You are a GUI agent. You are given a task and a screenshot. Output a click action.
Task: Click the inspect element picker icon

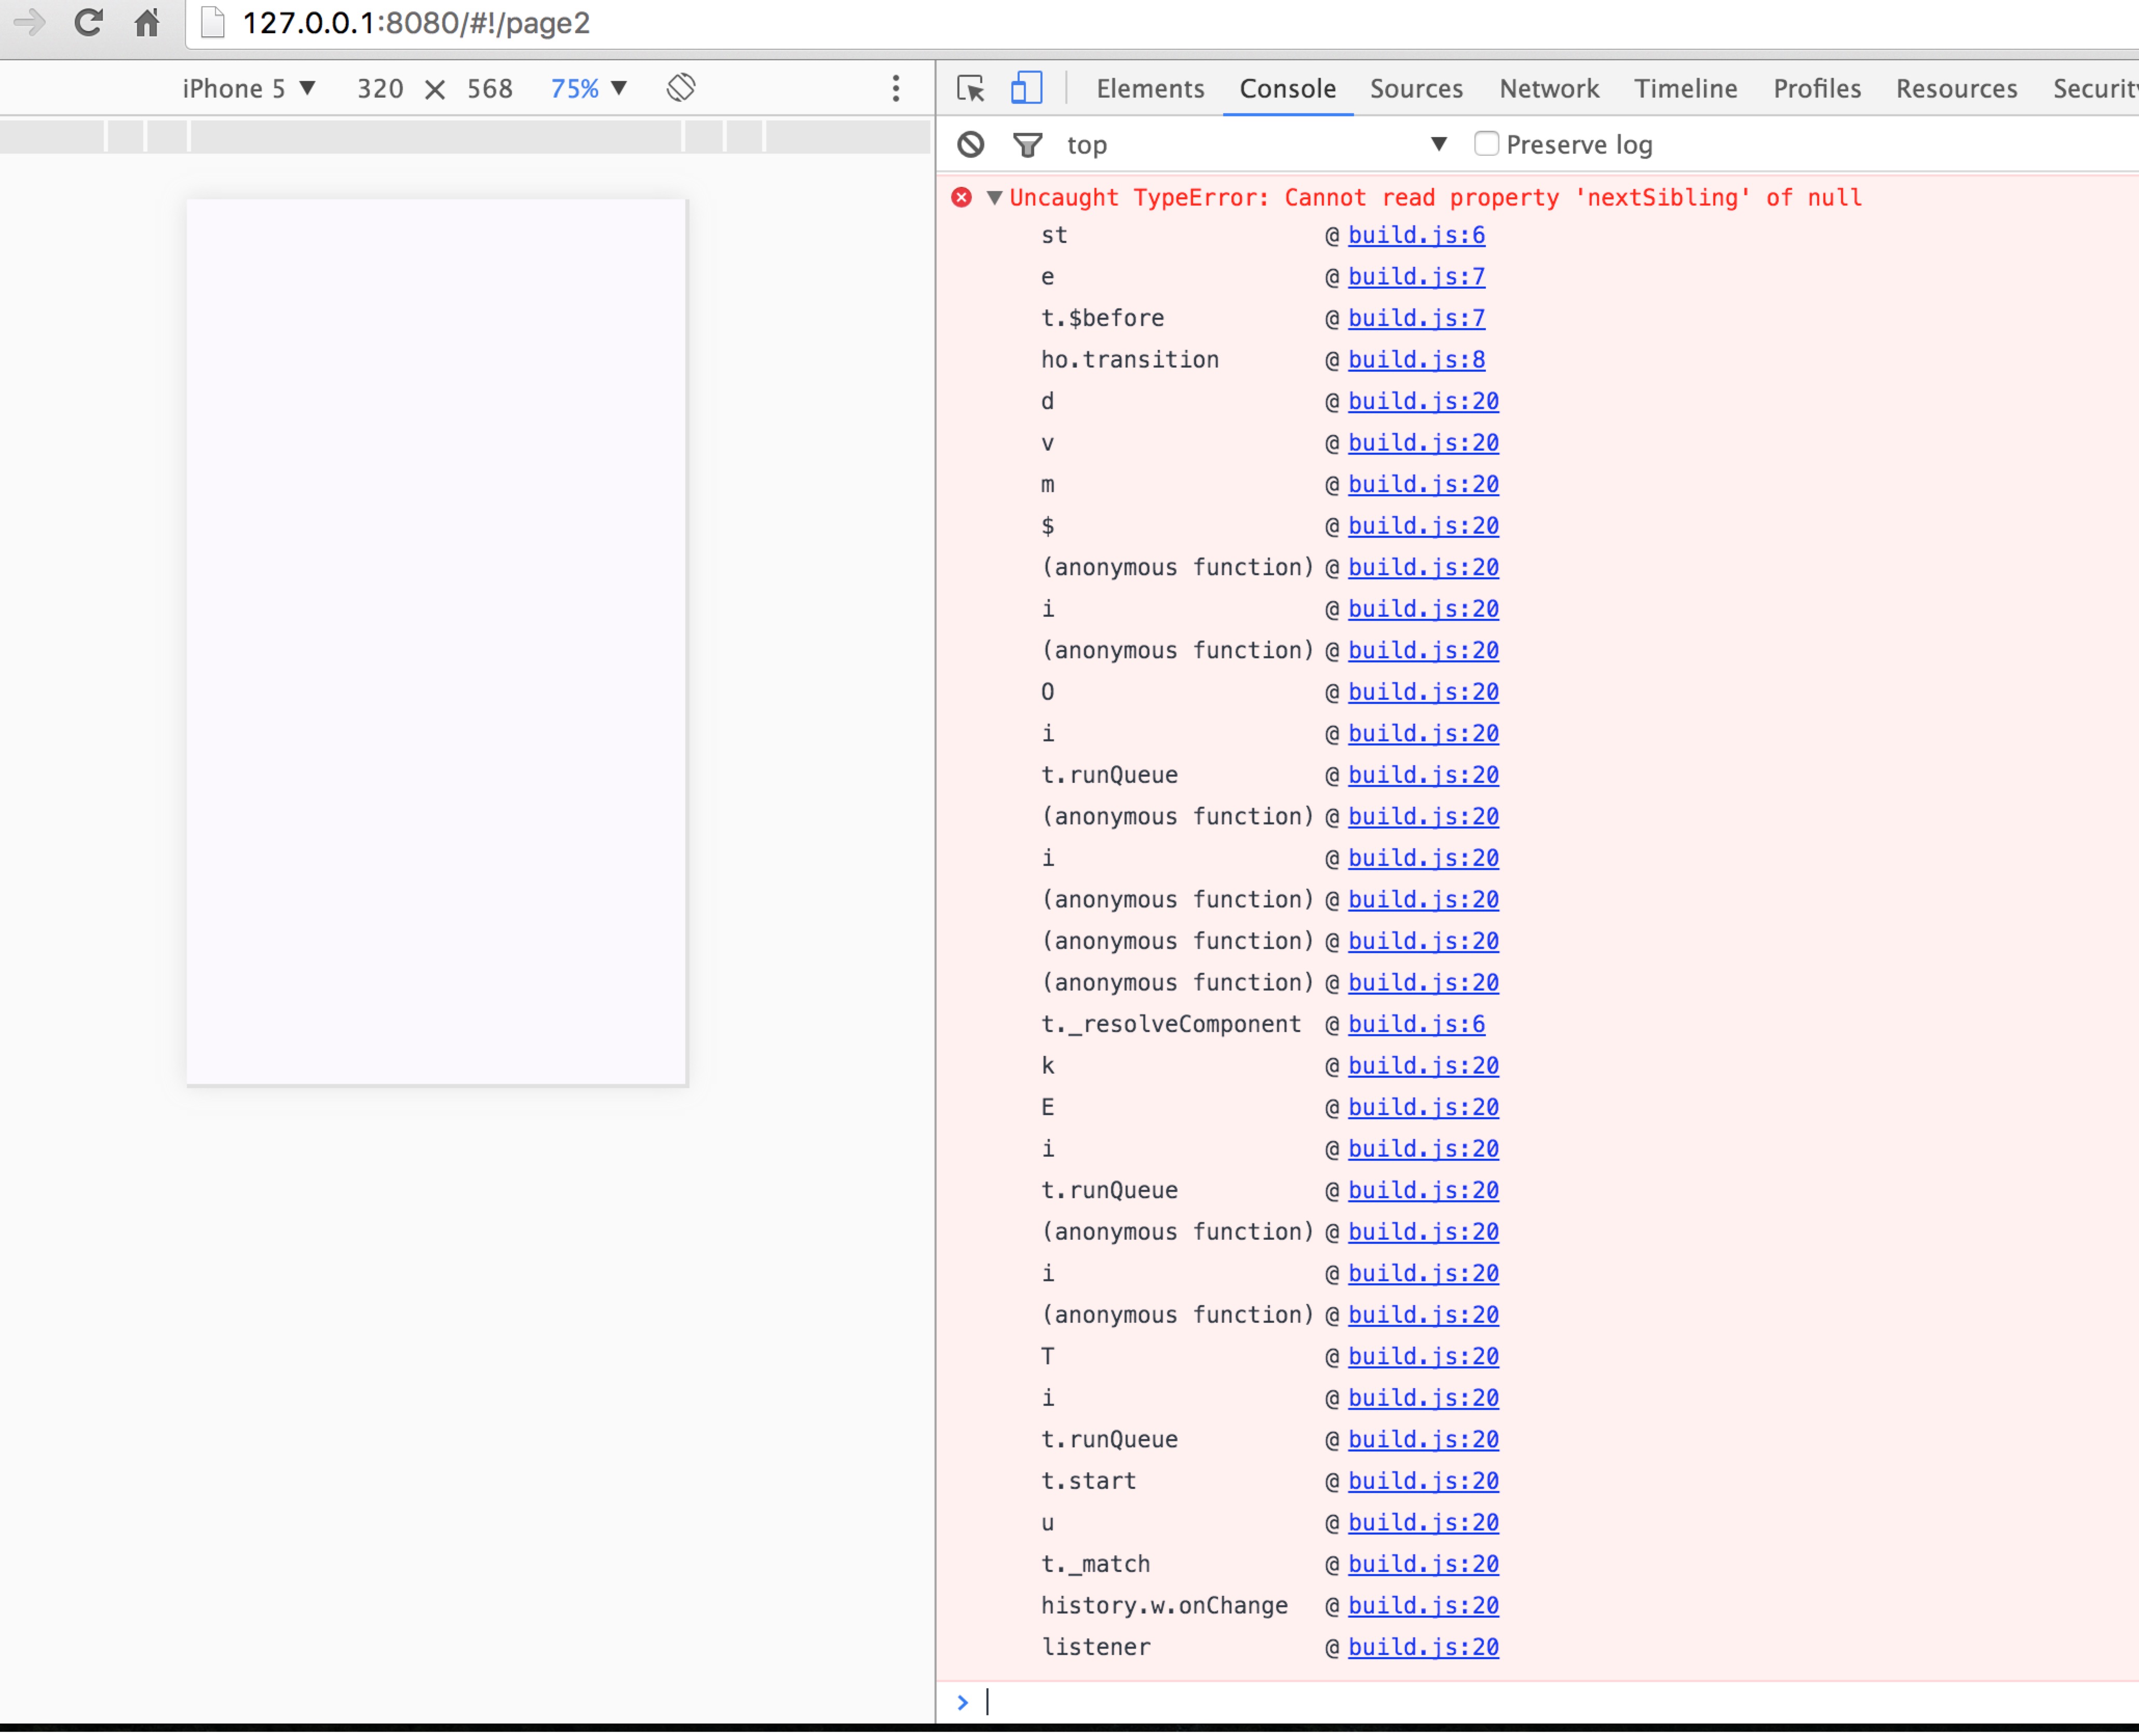tap(970, 89)
